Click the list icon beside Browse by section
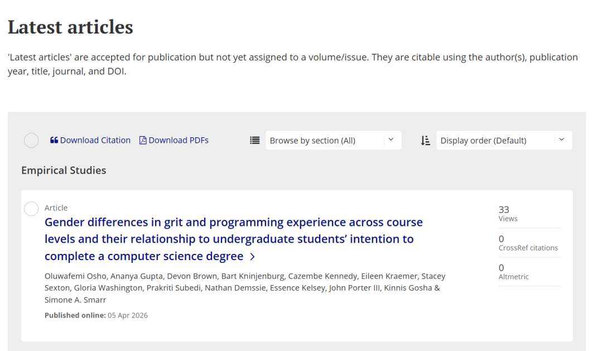The height and width of the screenshot is (351, 602). coord(254,140)
